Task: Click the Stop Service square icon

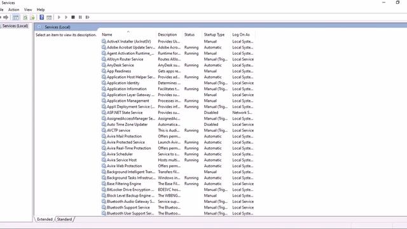Action: [x=73, y=17]
